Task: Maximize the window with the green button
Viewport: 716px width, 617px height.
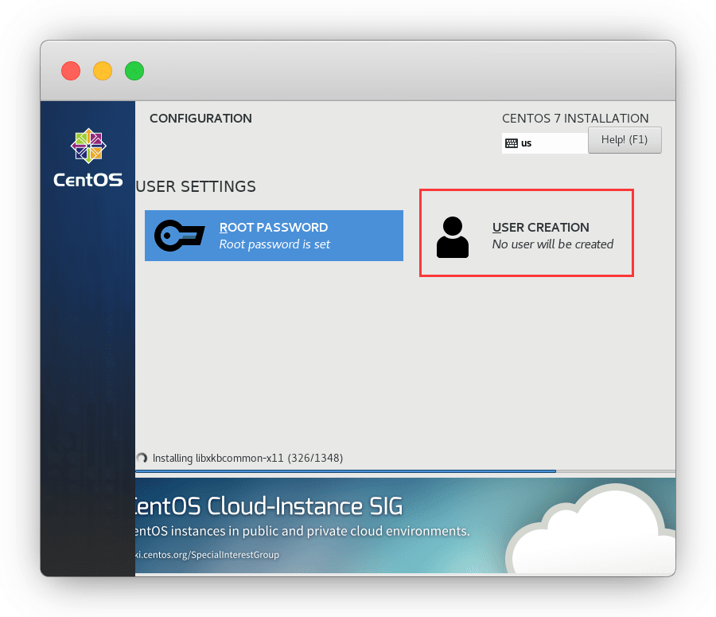Action: tap(134, 70)
